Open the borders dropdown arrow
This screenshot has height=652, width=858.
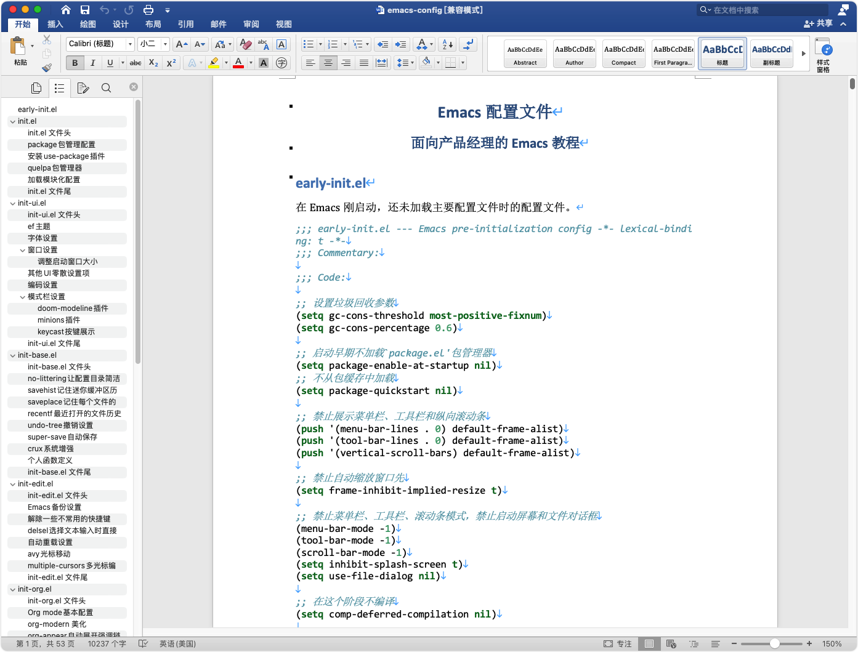(x=463, y=63)
